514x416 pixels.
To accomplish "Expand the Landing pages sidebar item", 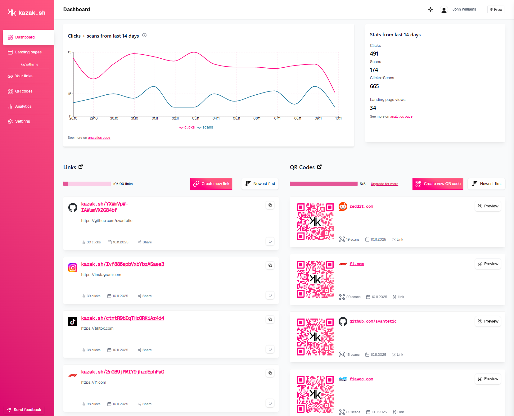I will [28, 52].
